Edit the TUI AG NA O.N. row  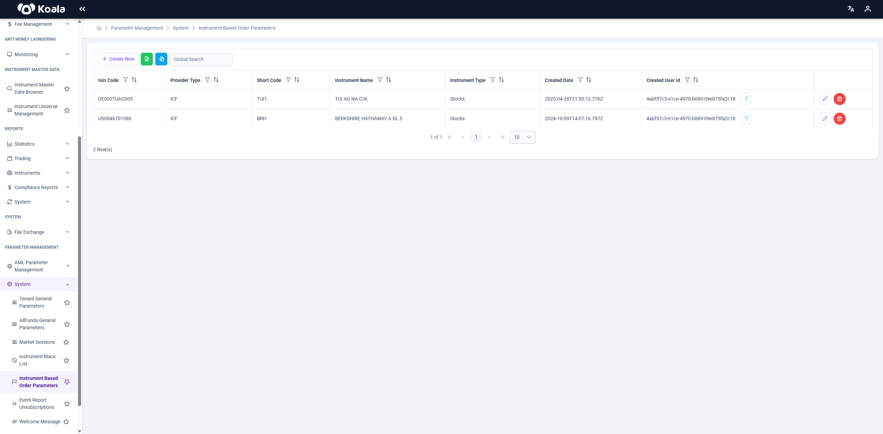pyautogui.click(x=825, y=99)
